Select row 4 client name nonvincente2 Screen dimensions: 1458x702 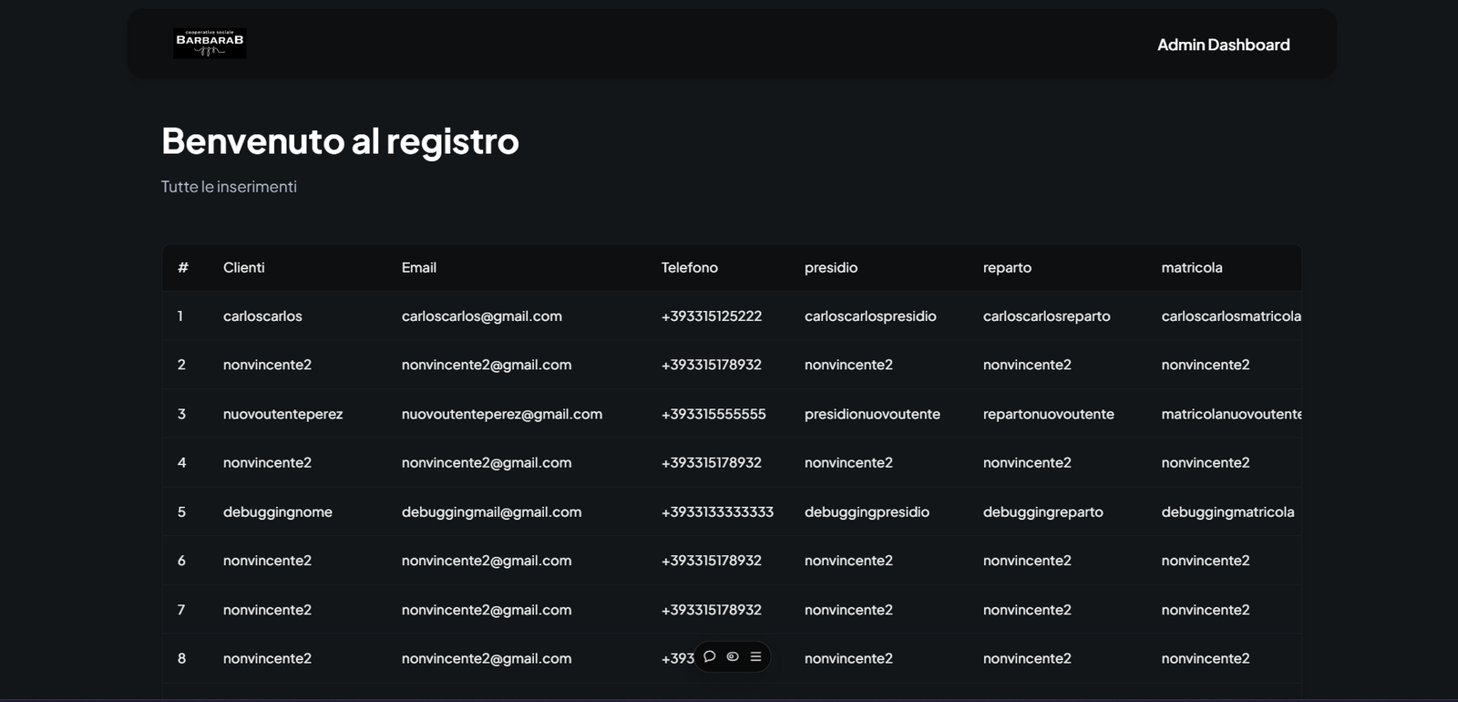[267, 463]
